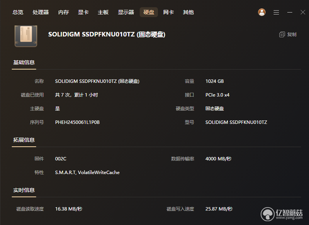The width and height of the screenshot is (309, 225).
Task: Click the SOLIDIGM SSDPFKNU010TZ title heading
Action: (x=107, y=34)
